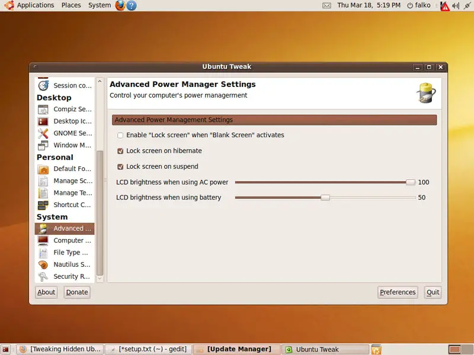Click the Donate button
Viewport: 474px width, 355px height.
77,292
